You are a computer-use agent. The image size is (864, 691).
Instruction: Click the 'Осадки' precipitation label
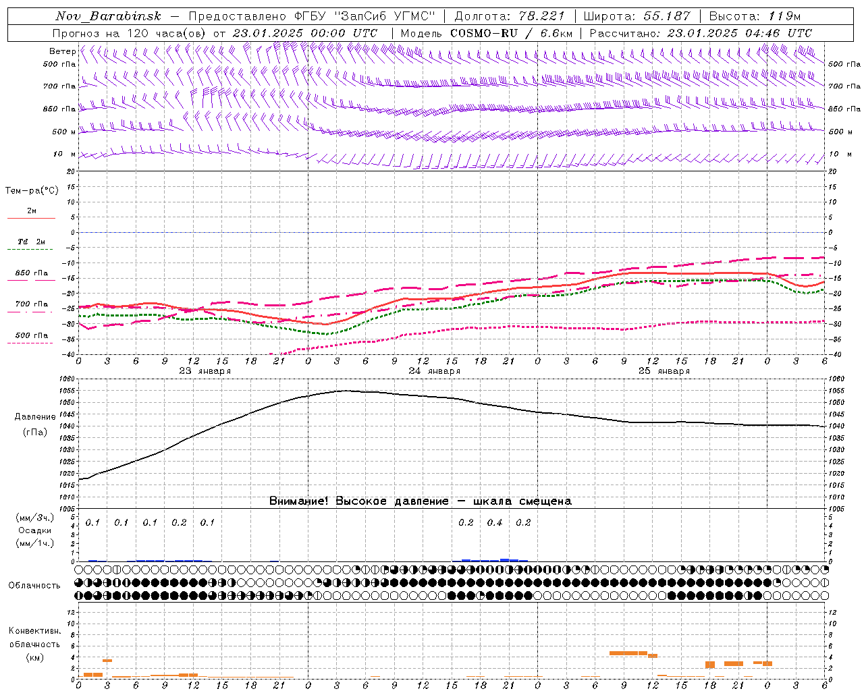pyautogui.click(x=35, y=530)
